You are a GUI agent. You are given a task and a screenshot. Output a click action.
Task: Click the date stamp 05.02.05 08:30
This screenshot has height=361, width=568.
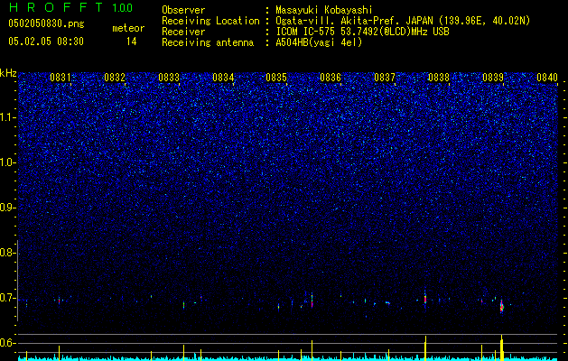[46, 42]
